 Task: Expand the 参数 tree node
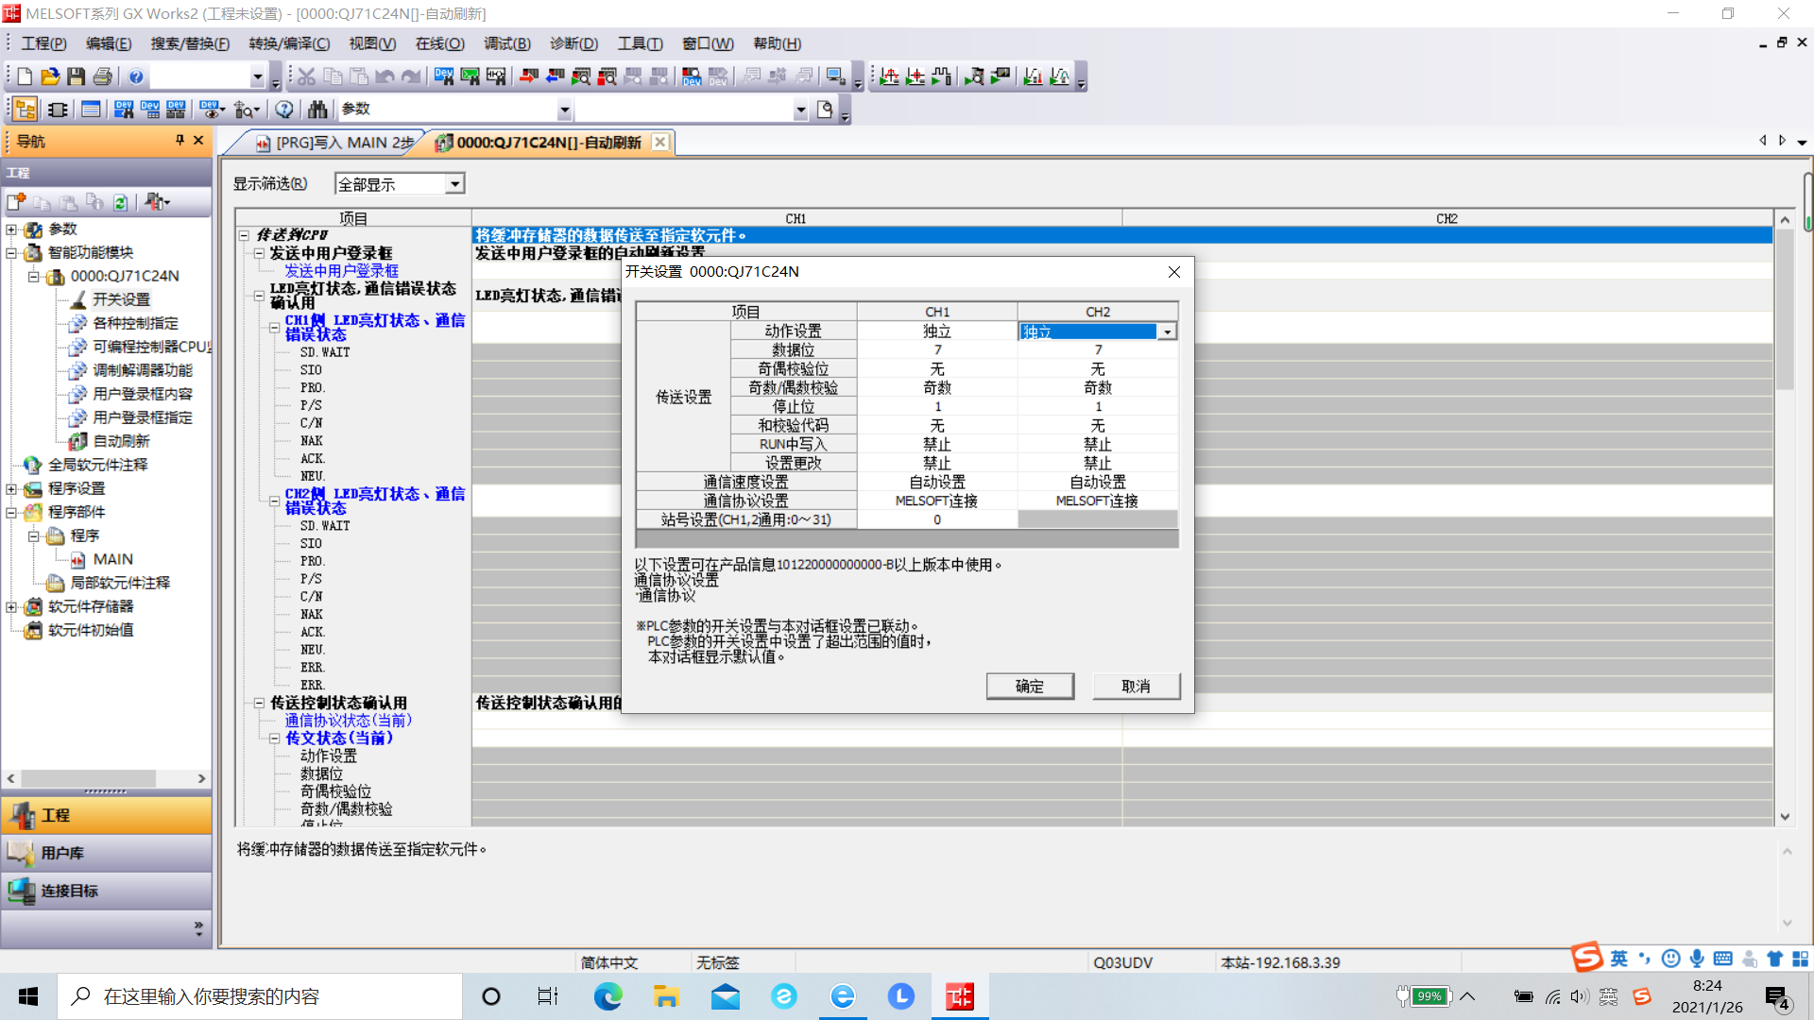point(11,229)
